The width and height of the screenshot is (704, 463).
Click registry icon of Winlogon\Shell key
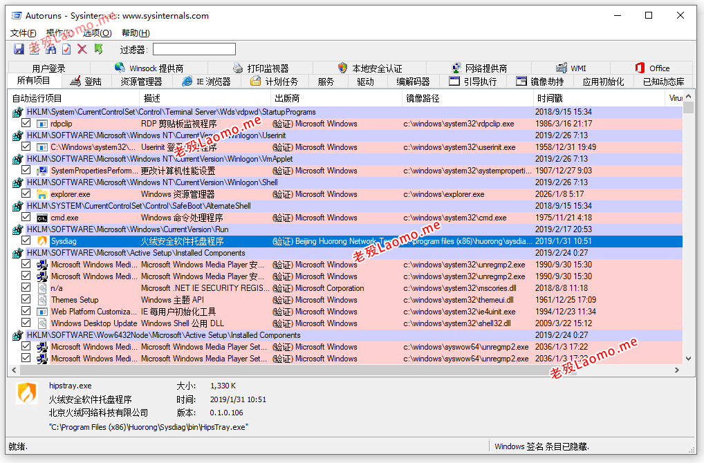click(17, 182)
